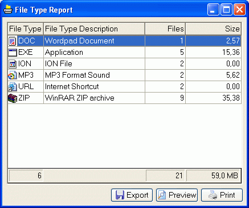Click the files count 9 for ZIP
The image size is (249, 208).
[182, 98]
